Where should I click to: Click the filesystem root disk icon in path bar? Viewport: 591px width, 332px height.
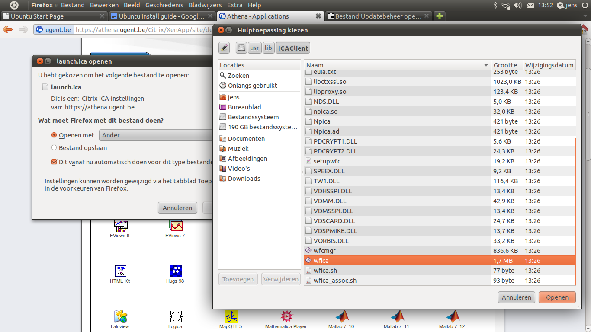pos(241,48)
